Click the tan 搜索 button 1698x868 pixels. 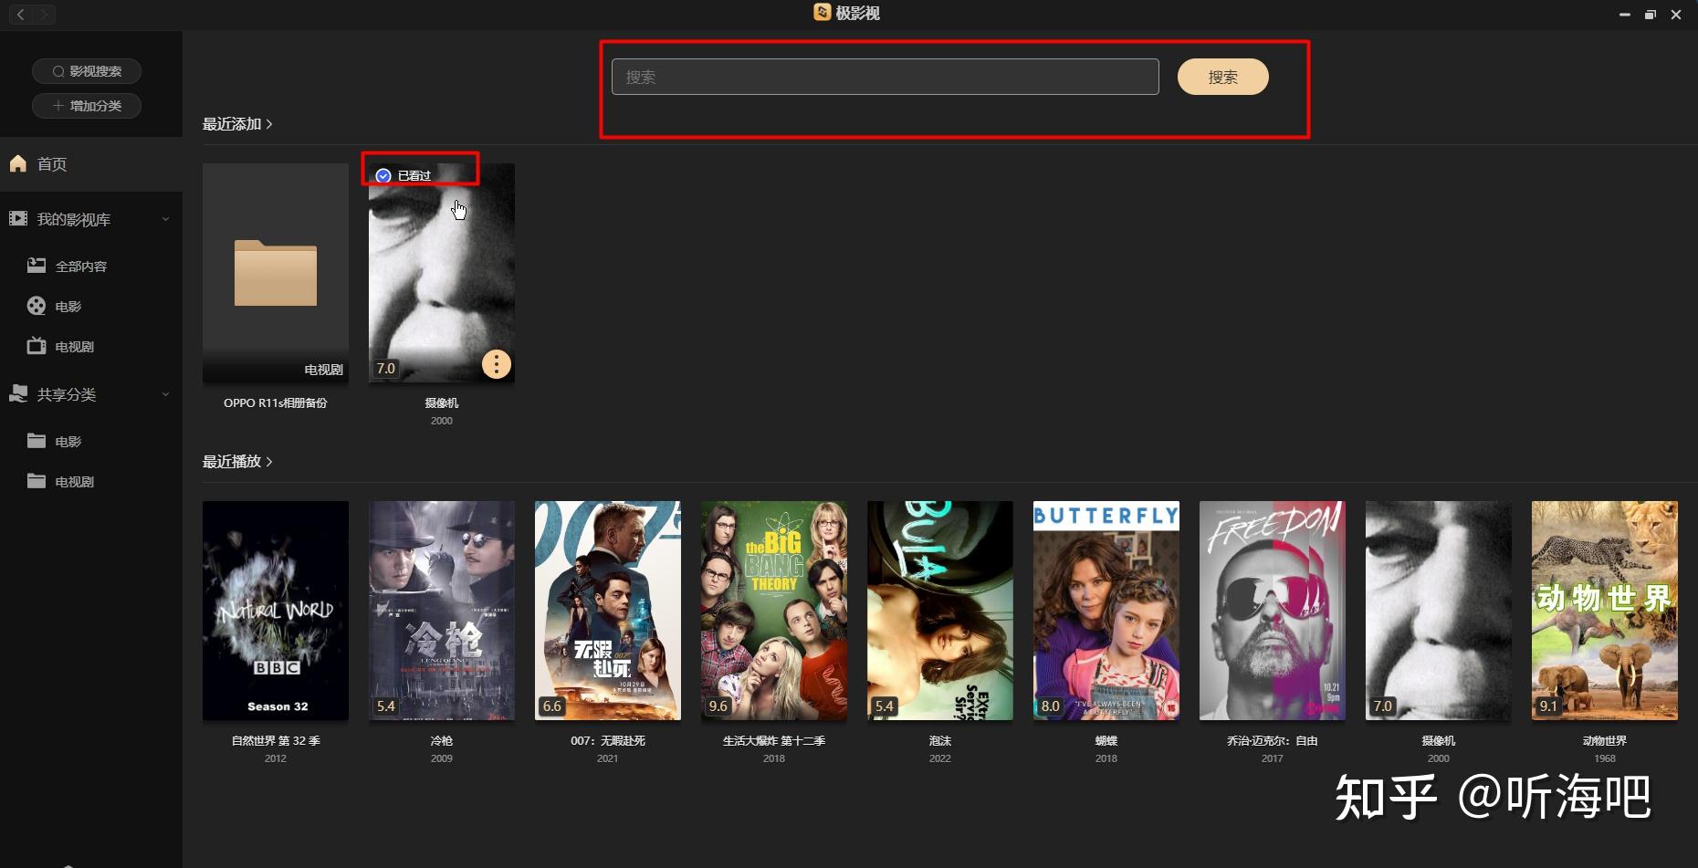tap(1223, 77)
